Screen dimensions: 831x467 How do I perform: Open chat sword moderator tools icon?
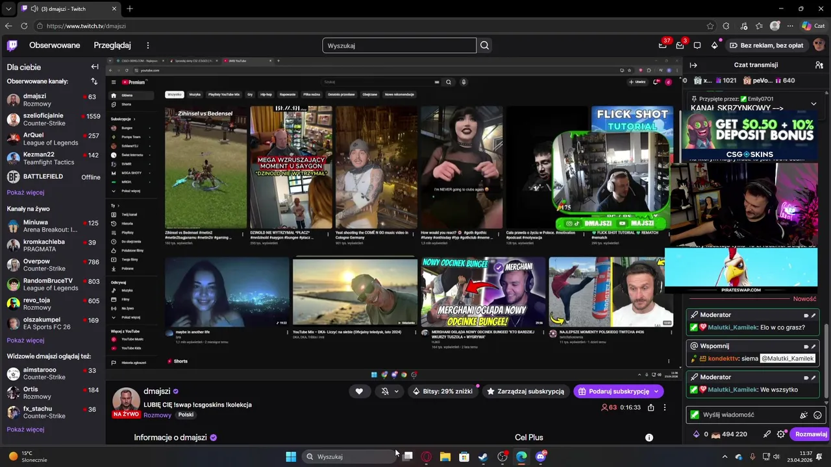[x=767, y=434]
